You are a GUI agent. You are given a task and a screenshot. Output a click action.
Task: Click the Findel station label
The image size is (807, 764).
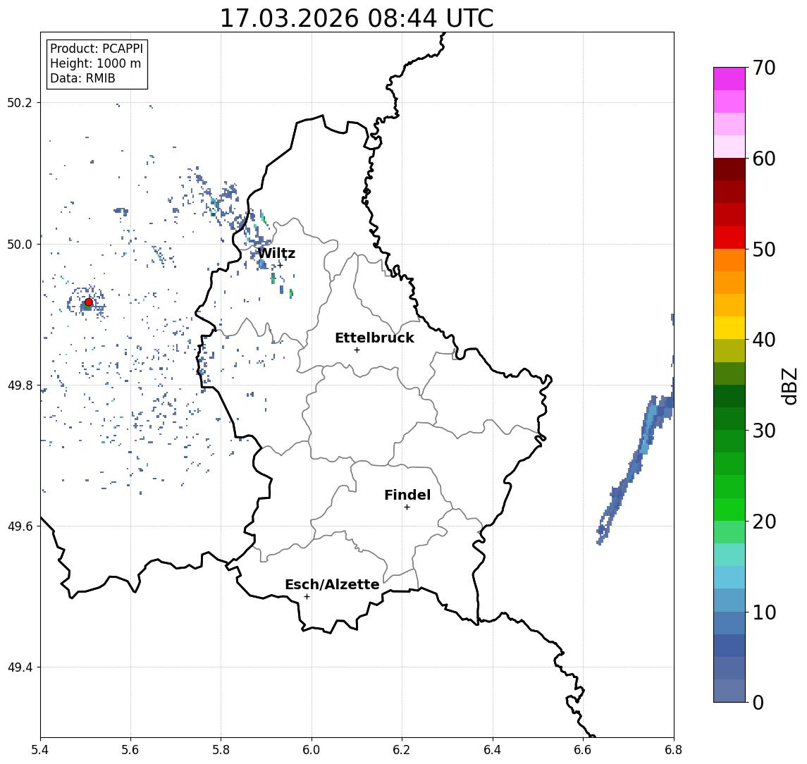407,495
